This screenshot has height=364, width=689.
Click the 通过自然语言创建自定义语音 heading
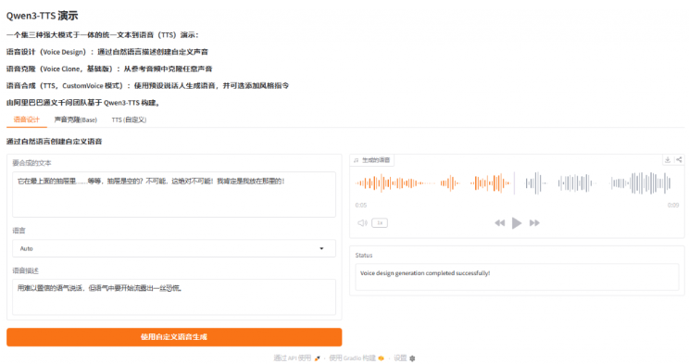click(54, 142)
